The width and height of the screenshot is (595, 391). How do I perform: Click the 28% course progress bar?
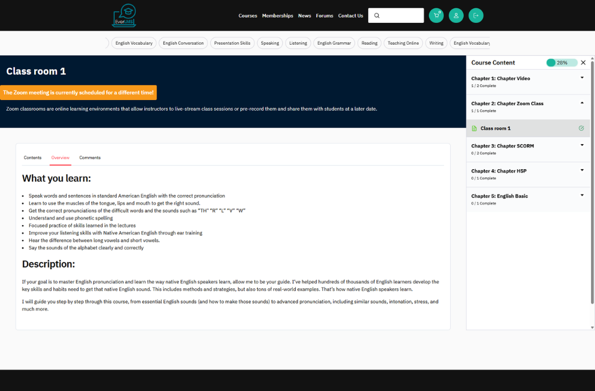click(x=561, y=63)
